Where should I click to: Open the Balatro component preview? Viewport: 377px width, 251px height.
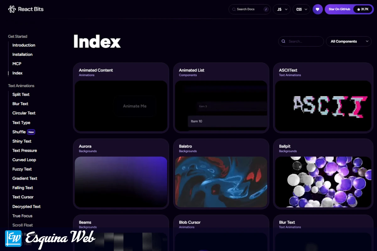pos(221,181)
